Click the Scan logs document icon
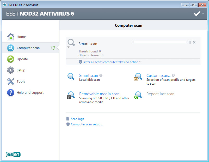The width and height of the screenshot is (209, 162). (x=68, y=119)
